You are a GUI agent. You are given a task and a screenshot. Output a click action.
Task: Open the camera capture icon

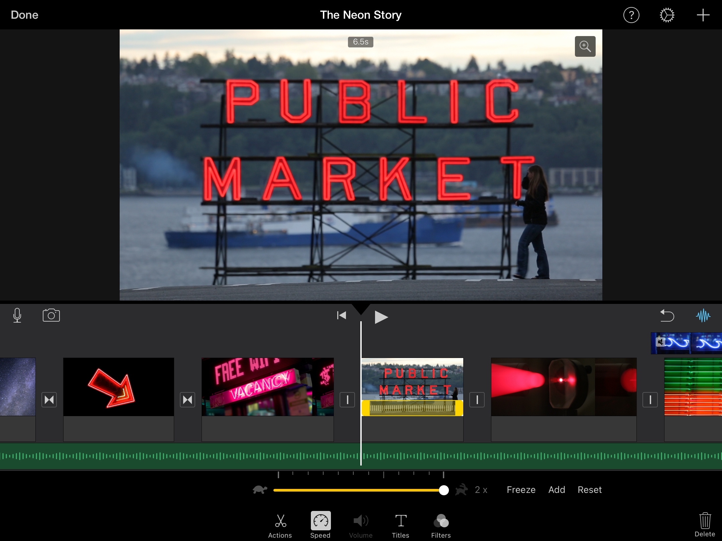[x=51, y=315]
